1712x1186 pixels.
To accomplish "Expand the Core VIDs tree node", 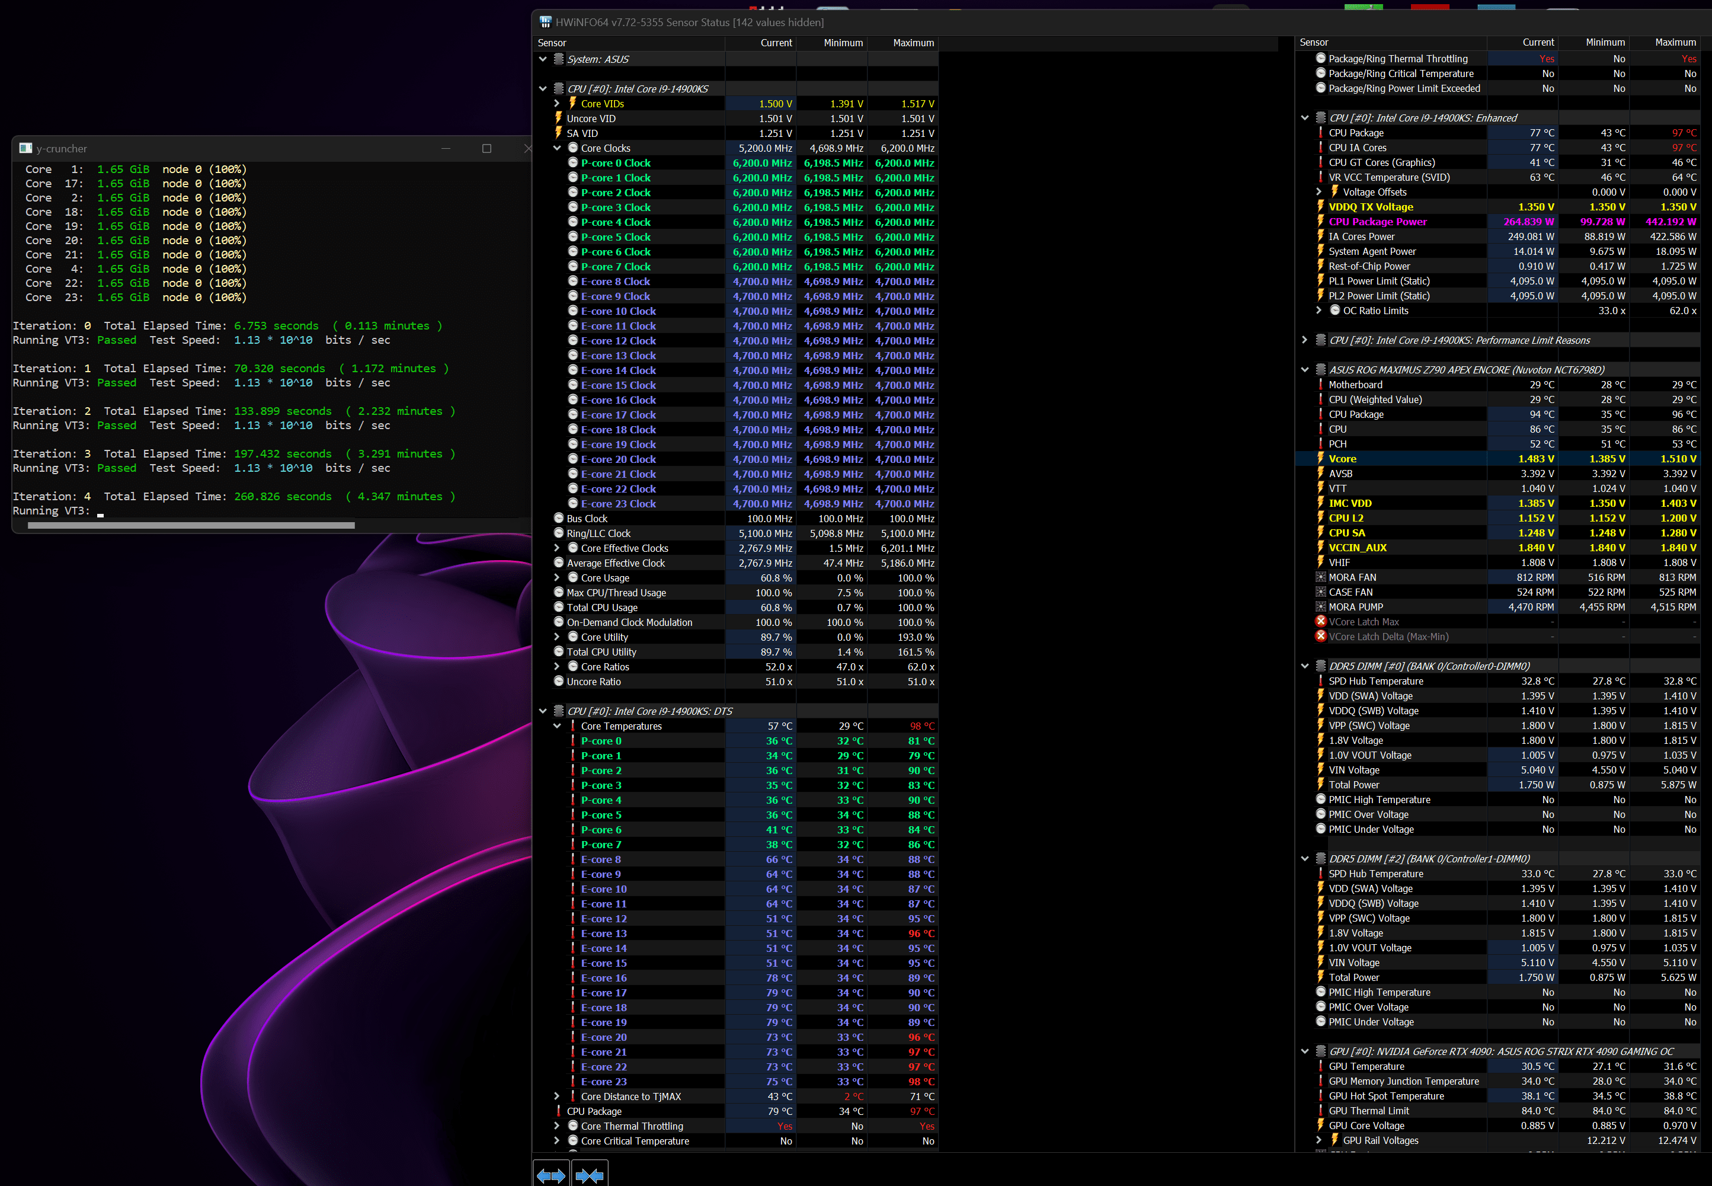I will 557,104.
